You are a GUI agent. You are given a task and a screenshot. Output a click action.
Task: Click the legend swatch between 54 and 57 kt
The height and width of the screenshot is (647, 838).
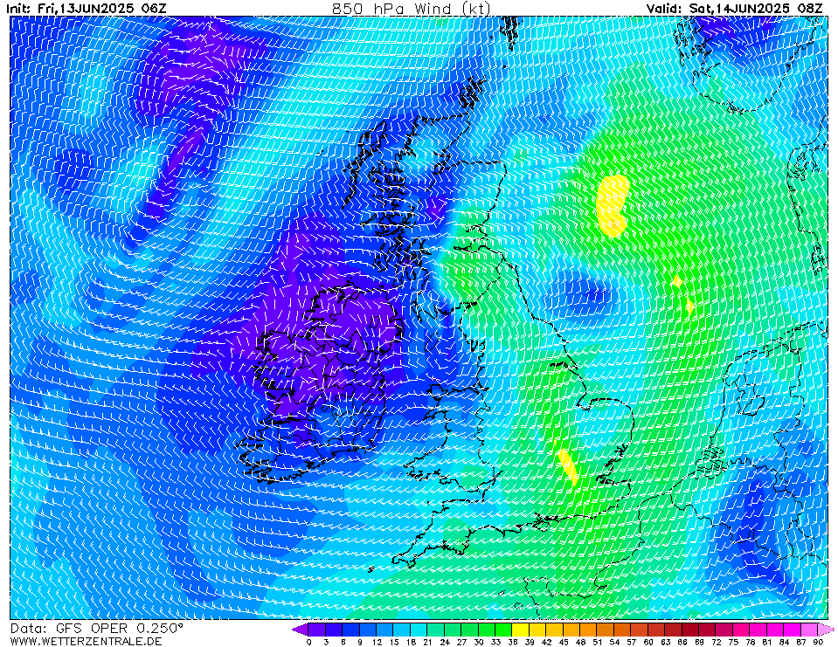[x=623, y=630]
